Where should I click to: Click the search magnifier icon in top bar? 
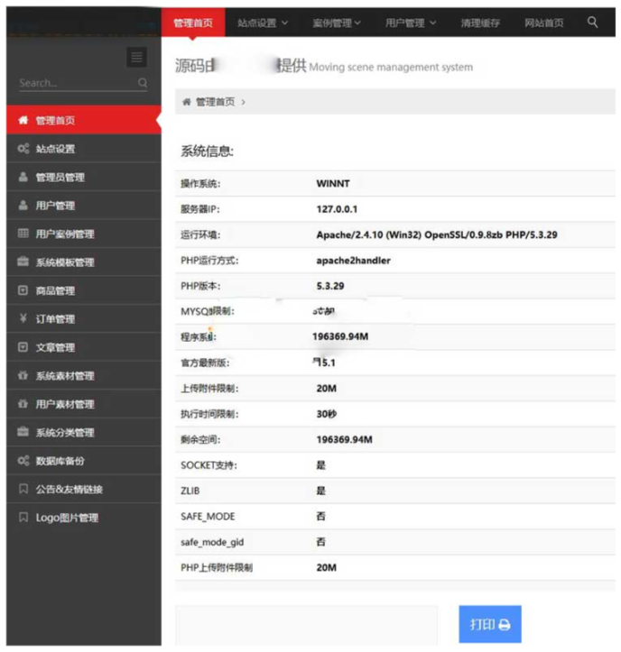(x=593, y=23)
